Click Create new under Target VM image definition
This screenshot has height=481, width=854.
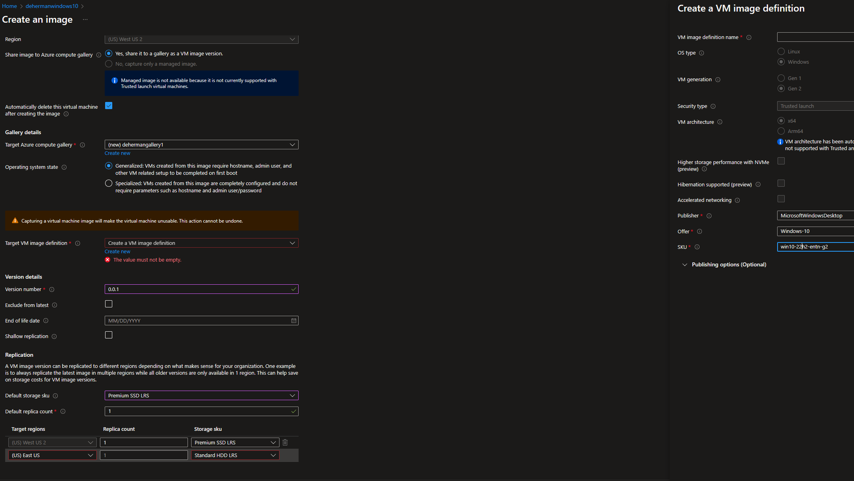117,252
